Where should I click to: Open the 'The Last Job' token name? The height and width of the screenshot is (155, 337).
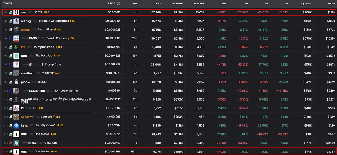pos(44,56)
